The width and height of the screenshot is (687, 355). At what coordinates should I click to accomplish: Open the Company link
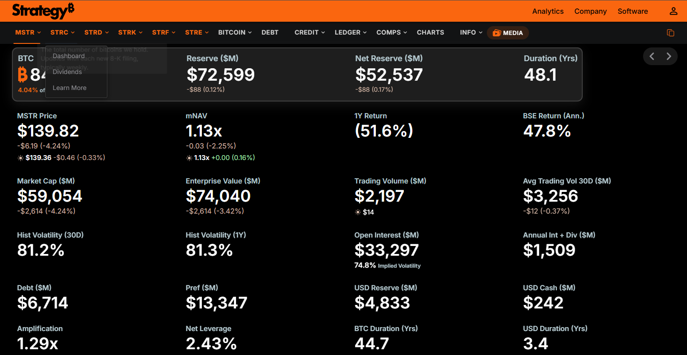coord(590,11)
